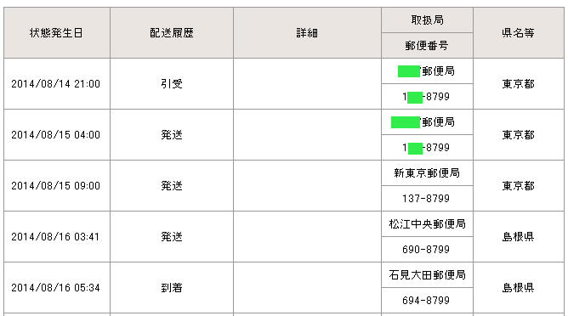Select the 2014/08/16 03:41 date cell

point(57,237)
